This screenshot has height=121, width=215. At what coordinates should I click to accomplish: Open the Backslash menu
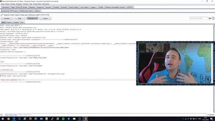click(x=46, y=4)
